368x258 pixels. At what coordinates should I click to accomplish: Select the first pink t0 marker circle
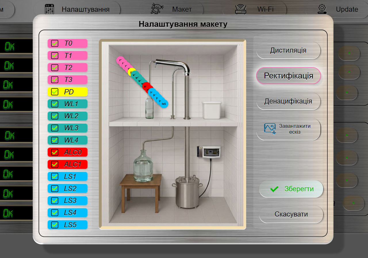(x=120, y=60)
